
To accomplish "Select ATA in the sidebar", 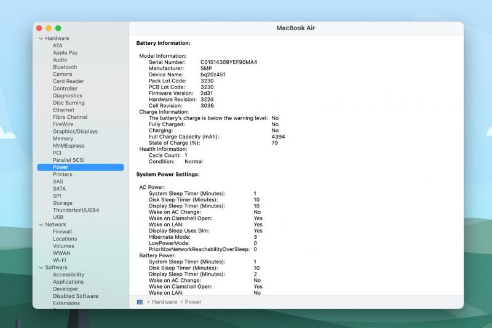I will point(57,46).
